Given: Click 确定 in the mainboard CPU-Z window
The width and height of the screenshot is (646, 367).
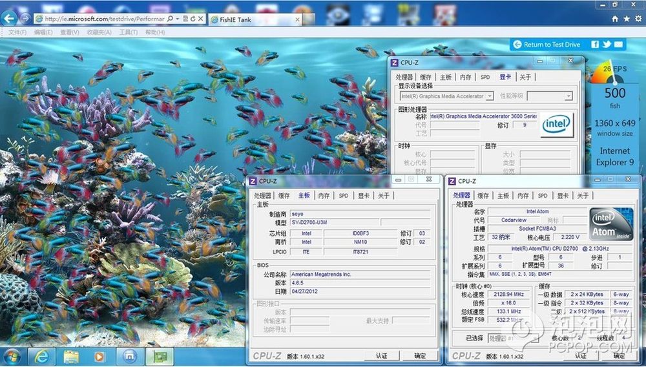Looking at the screenshot, I should pos(420,356).
